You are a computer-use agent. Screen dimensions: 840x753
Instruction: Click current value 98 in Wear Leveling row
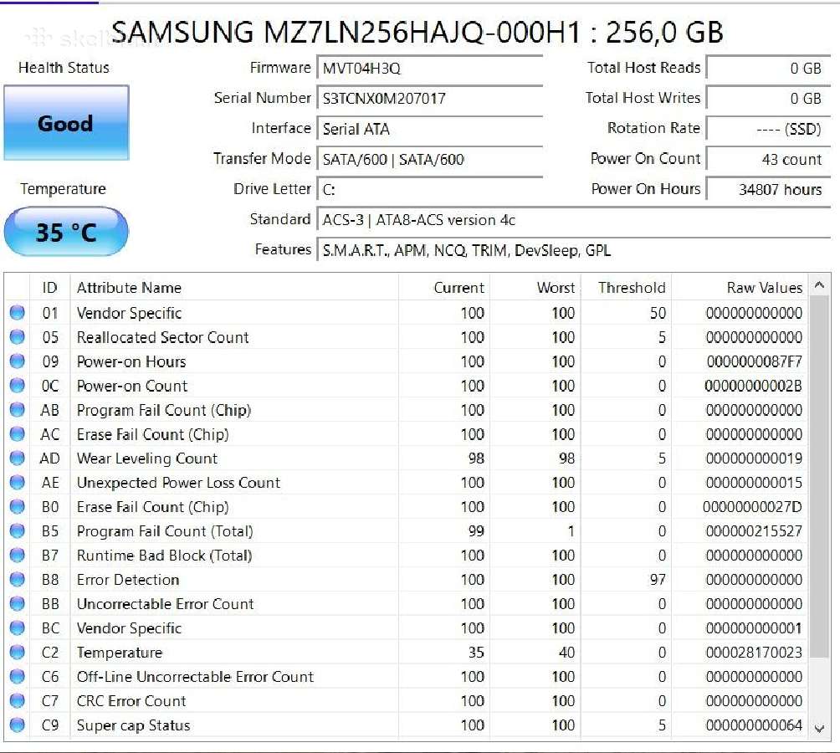pos(476,458)
